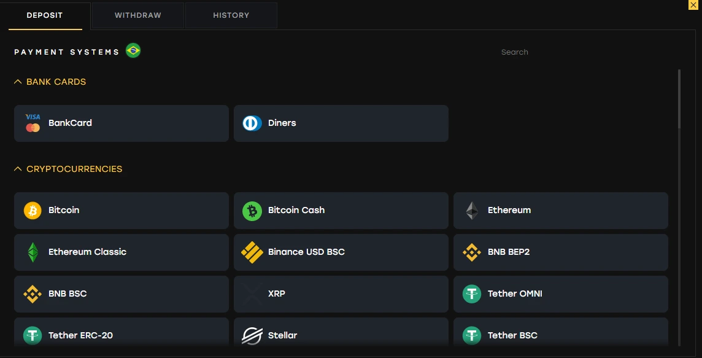Screen dimensions: 702x358
Task: Open the Brazil flag country selector
Action: tap(133, 51)
